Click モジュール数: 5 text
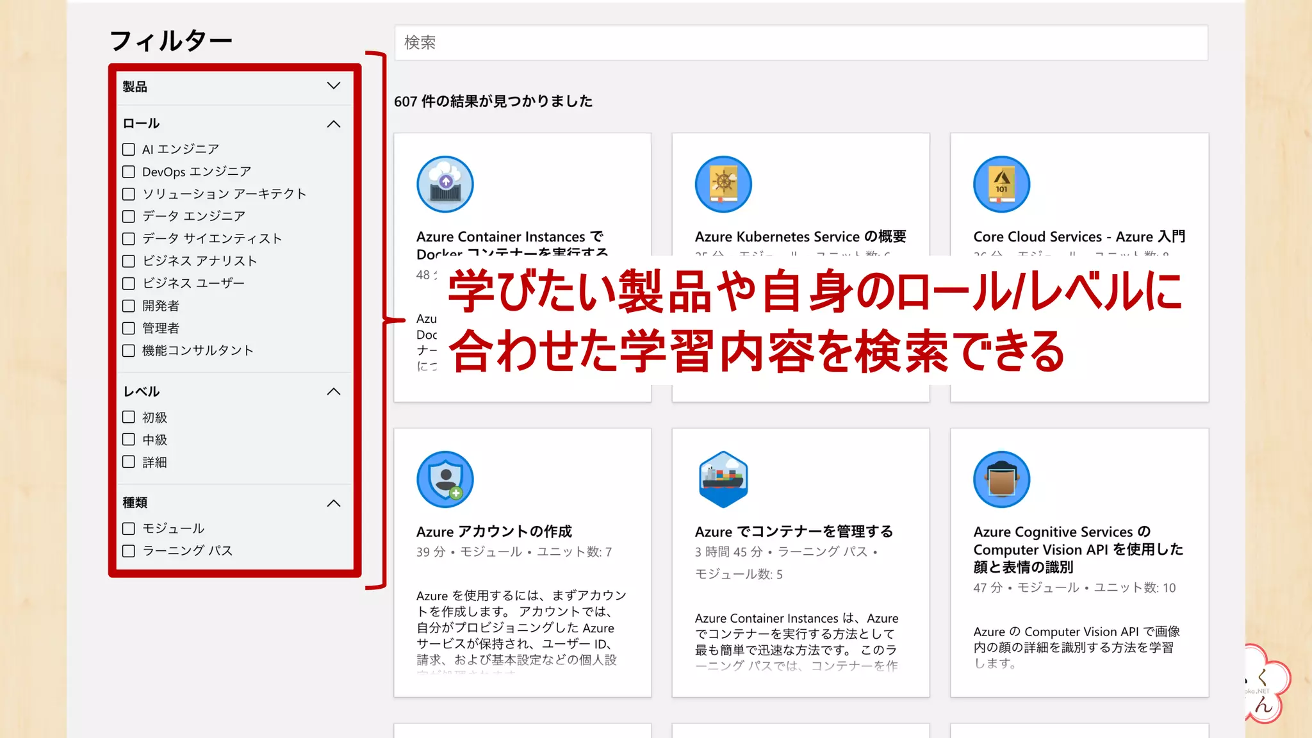 [739, 574]
